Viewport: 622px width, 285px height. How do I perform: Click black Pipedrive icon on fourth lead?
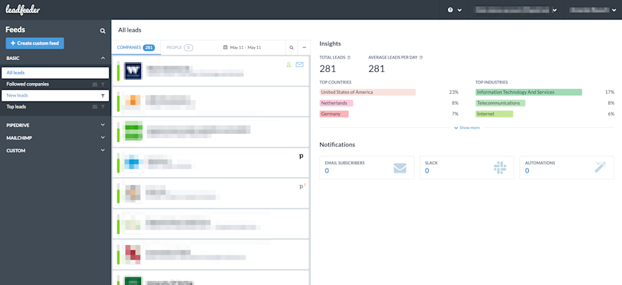point(301,157)
